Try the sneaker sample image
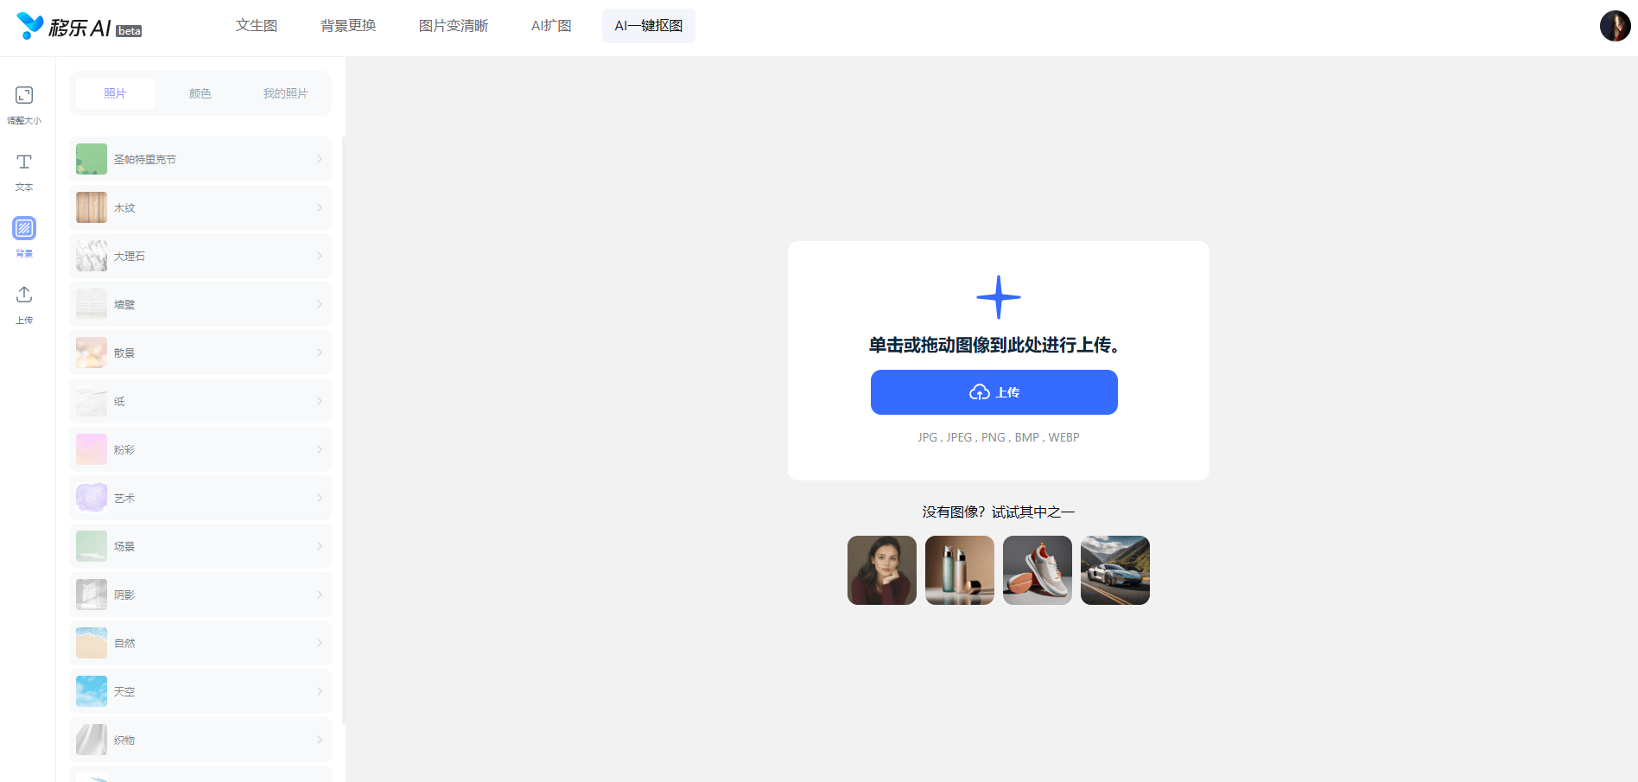This screenshot has width=1638, height=782. click(1038, 570)
